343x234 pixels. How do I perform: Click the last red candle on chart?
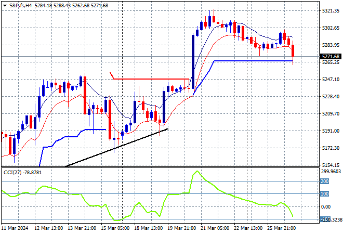[x=293, y=50]
